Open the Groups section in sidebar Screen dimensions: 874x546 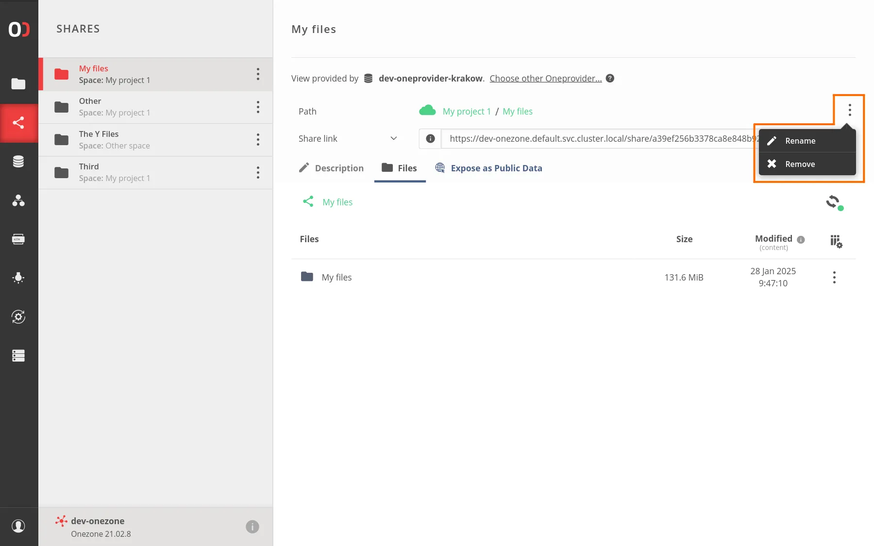(x=19, y=201)
